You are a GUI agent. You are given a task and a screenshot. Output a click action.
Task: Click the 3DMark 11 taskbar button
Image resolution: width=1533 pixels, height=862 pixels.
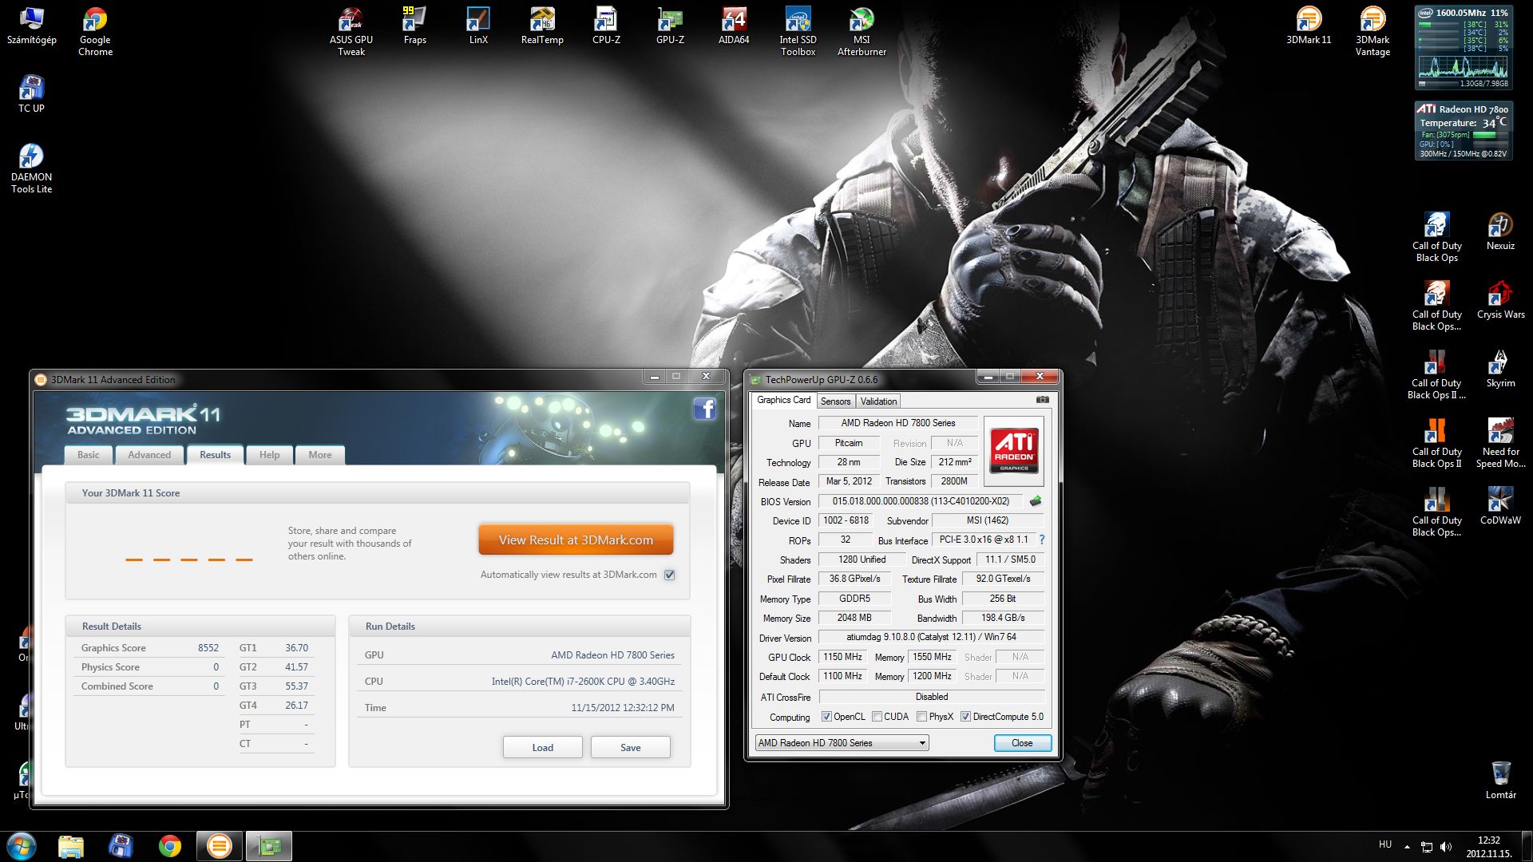coord(219,846)
